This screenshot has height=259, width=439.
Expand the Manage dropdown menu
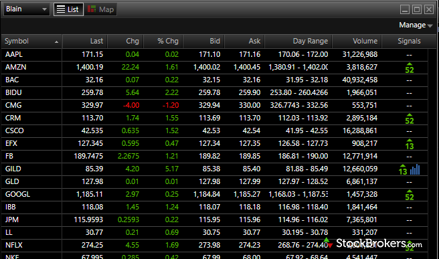click(x=416, y=25)
